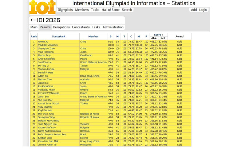Click the Award column header
The image size is (233, 155).
(x=179, y=36)
